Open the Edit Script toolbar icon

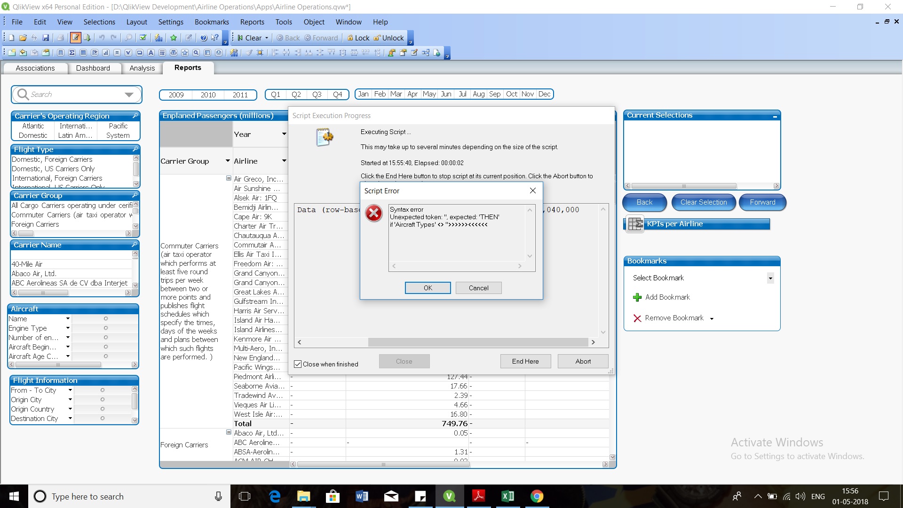tap(75, 38)
